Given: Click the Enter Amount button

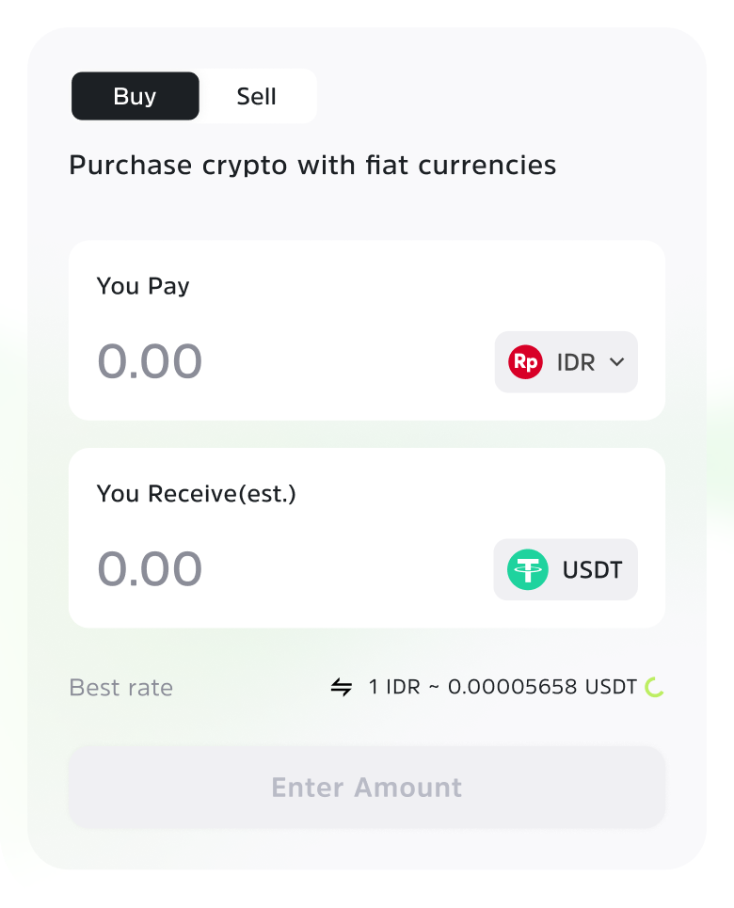Looking at the screenshot, I should coord(367,788).
